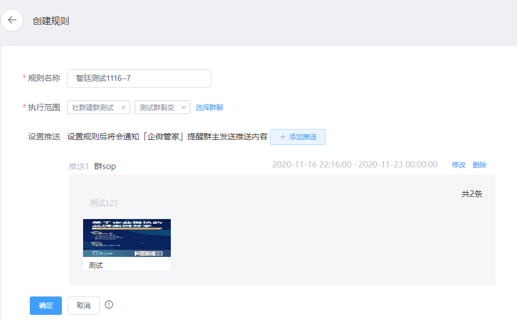Click the 执行范围 field label
517x320 pixels.
click(x=44, y=108)
